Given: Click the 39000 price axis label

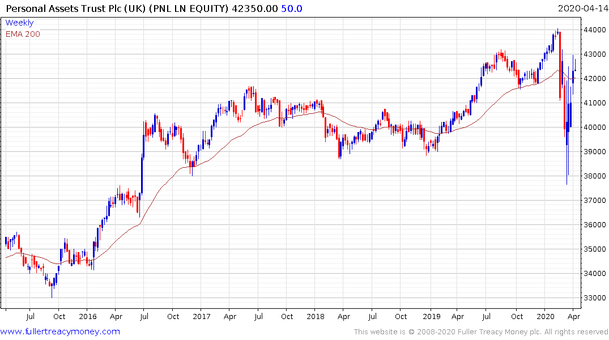Looking at the screenshot, I should [595, 152].
